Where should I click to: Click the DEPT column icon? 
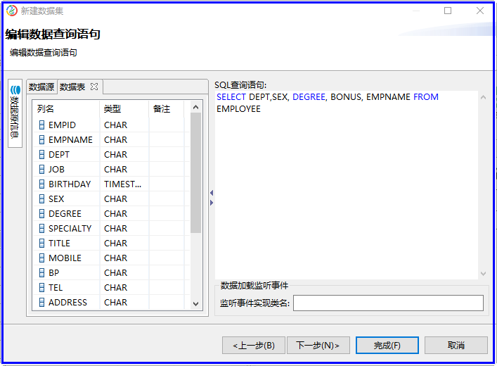[41, 155]
